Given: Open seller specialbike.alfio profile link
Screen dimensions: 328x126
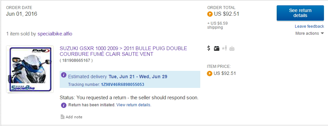Looking at the screenshot, I should pos(55,33).
